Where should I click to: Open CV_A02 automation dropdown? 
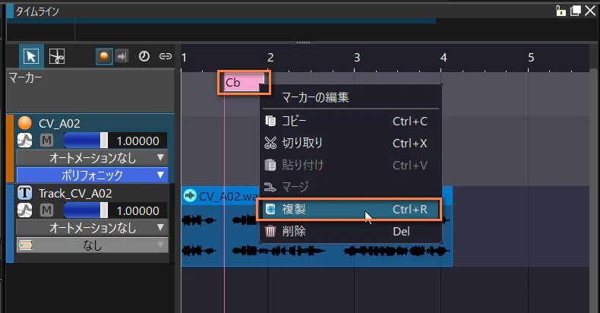coord(92,158)
